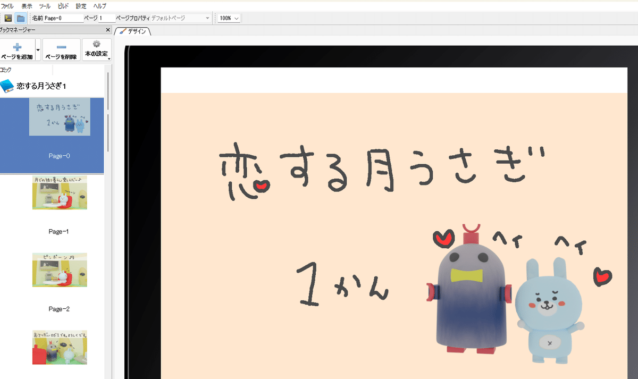The image size is (638, 379).
Task: Close the ブックマネージャー panel
Action: click(x=108, y=30)
